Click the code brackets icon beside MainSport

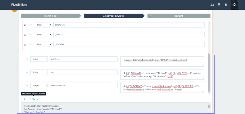click(x=27, y=59)
